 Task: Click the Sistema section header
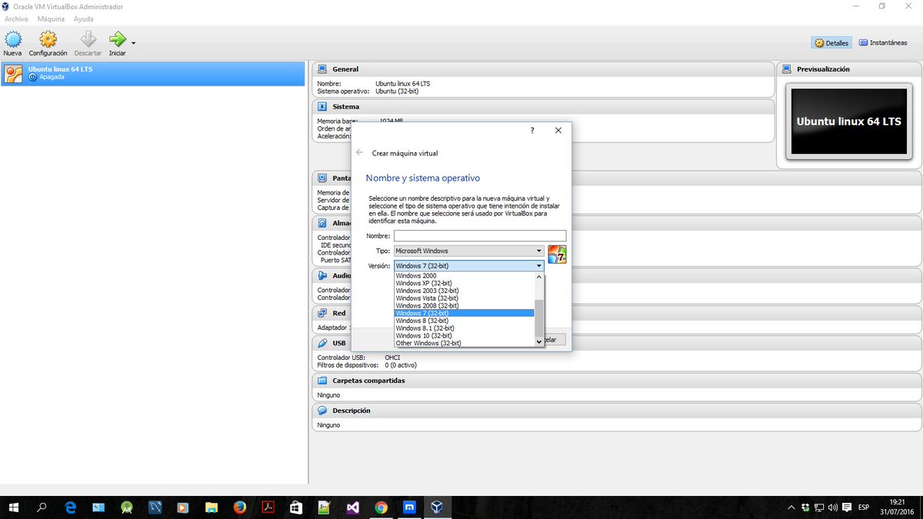pos(543,107)
